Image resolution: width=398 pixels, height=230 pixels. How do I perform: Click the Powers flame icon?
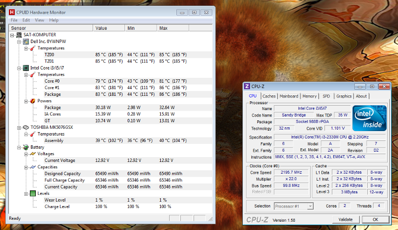[33, 101]
